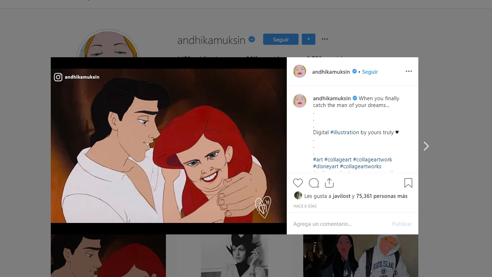Expand suggested accounts dropdown arrow beside Seguir
492x277 pixels.
point(308,39)
